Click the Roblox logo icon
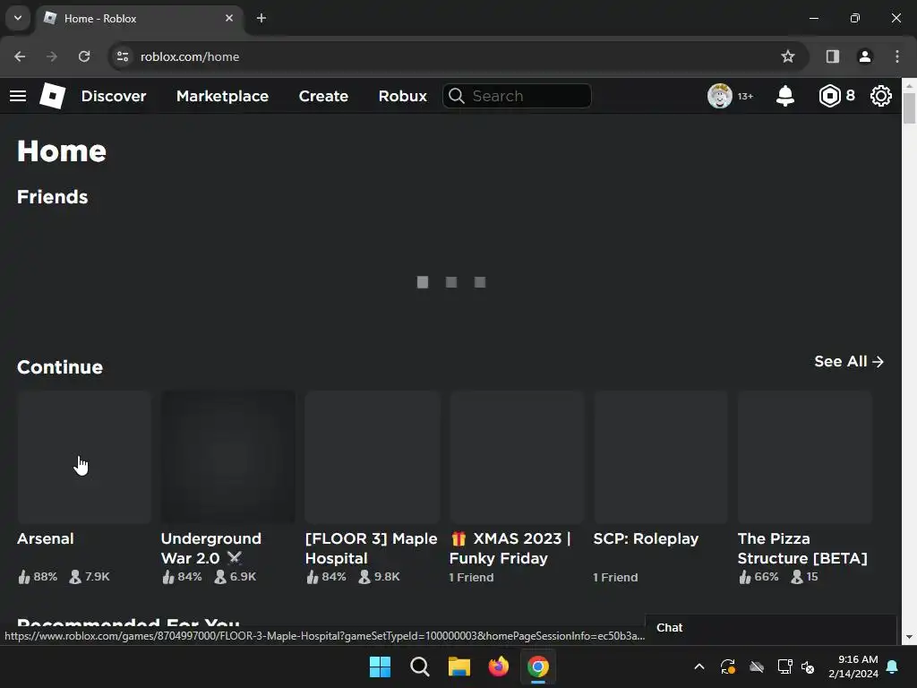Image resolution: width=917 pixels, height=688 pixels. (x=52, y=95)
